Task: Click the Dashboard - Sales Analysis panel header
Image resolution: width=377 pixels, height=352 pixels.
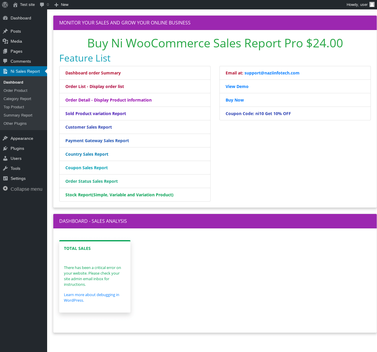Action: pos(215,221)
